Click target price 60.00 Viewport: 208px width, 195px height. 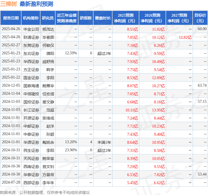[202, 29]
